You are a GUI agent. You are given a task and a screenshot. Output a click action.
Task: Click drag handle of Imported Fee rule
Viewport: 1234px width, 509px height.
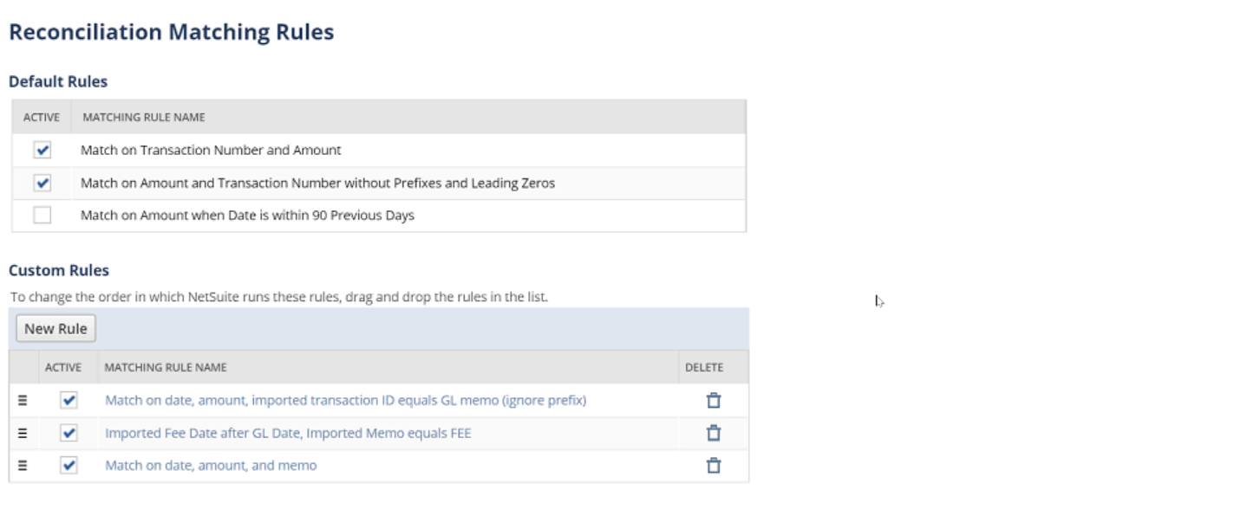click(23, 433)
